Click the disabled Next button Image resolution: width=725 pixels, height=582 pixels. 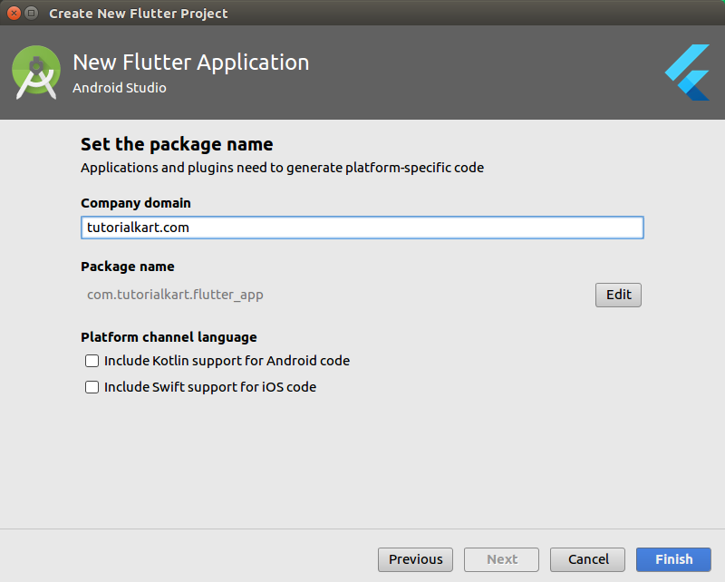[x=502, y=559]
